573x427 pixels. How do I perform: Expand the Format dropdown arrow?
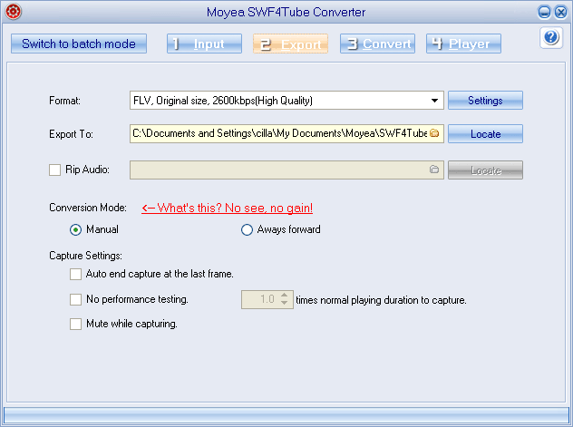click(x=434, y=101)
